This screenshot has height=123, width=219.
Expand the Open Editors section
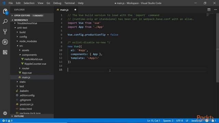[12, 15]
